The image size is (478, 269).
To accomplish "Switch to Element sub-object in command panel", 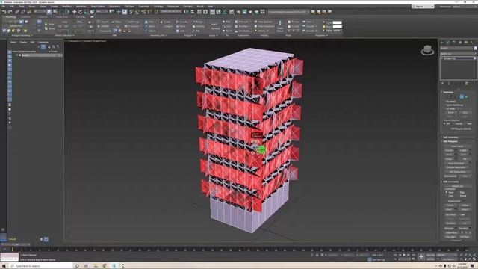I will pyautogui.click(x=466, y=96).
